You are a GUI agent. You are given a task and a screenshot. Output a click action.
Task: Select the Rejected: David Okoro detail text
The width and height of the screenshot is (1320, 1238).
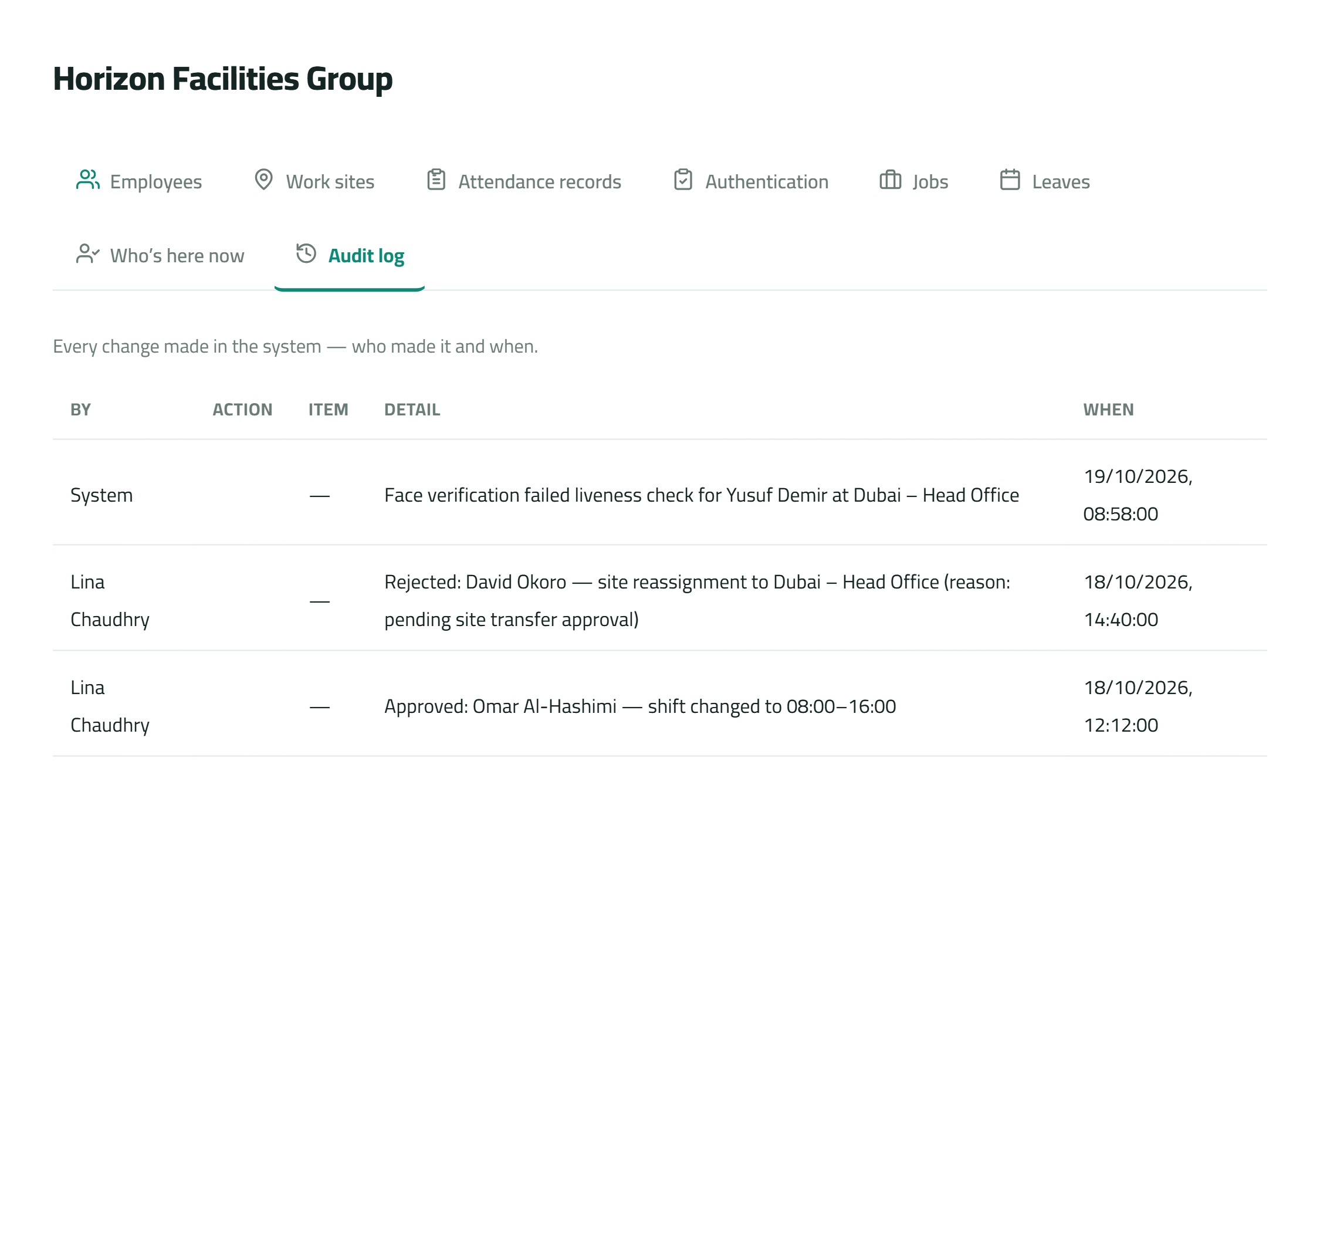[697, 601]
